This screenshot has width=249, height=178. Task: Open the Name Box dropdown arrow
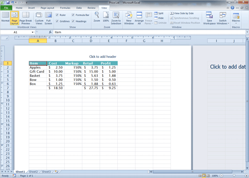[33, 32]
